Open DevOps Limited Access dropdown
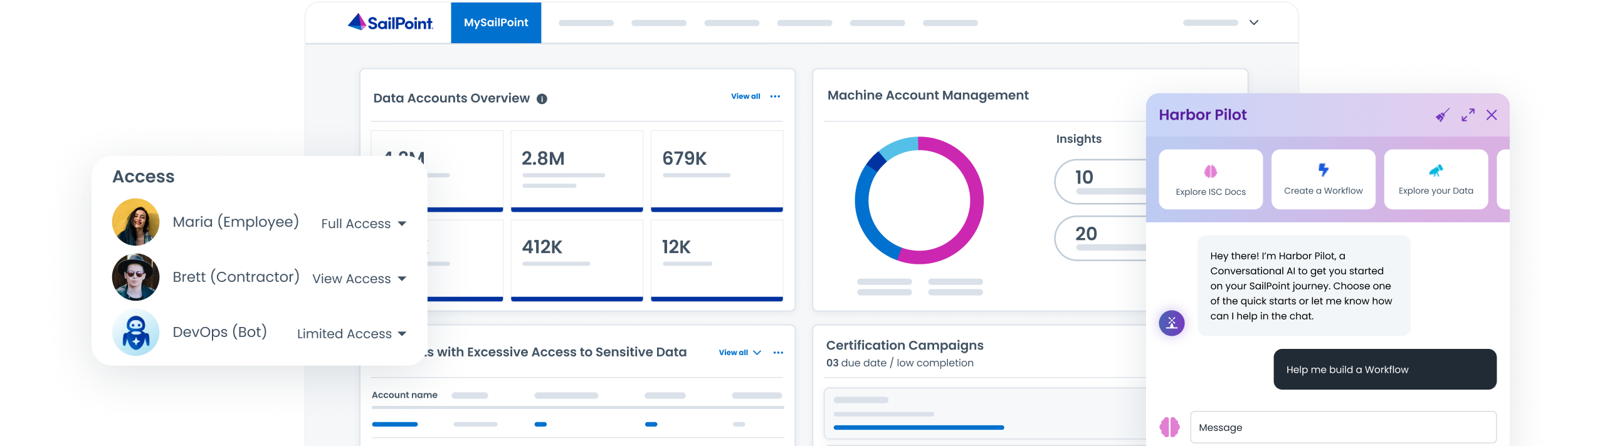This screenshot has width=1600, height=446. pyautogui.click(x=352, y=334)
